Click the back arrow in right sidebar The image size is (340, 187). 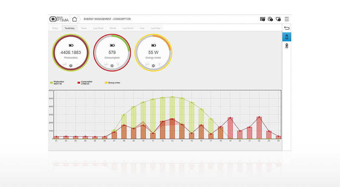coord(287,28)
